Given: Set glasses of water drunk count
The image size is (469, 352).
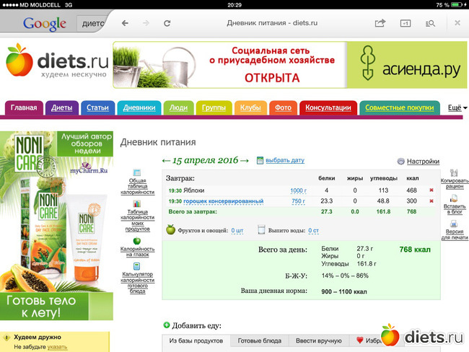Looking at the screenshot, I should pos(313,231).
